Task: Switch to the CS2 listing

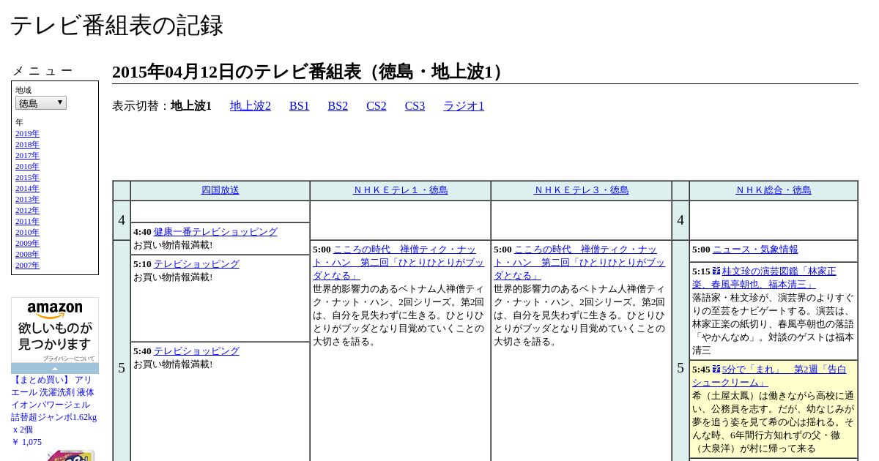Action: coord(377,106)
